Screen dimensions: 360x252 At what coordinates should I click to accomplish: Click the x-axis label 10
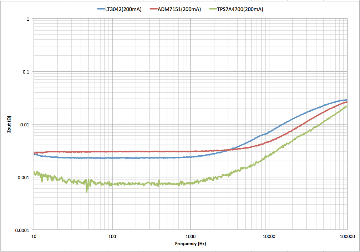(x=34, y=237)
